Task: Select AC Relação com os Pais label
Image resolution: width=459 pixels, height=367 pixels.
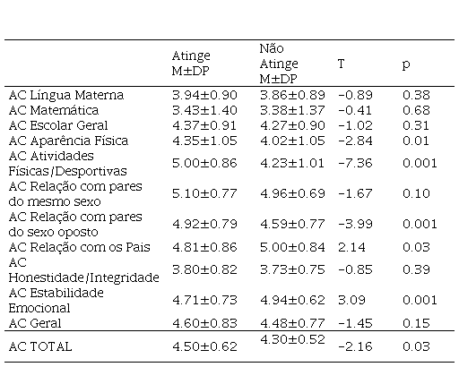Action: 79,247
